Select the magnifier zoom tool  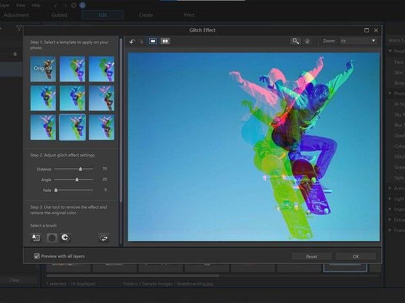click(296, 41)
